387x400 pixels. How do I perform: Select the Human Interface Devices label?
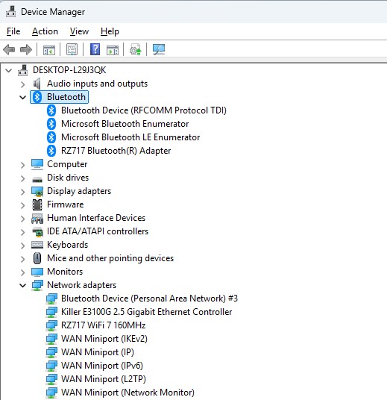pos(96,218)
